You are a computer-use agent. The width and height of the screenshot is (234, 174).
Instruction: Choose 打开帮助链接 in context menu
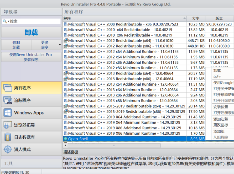pyautogui.click(x=224, y=95)
